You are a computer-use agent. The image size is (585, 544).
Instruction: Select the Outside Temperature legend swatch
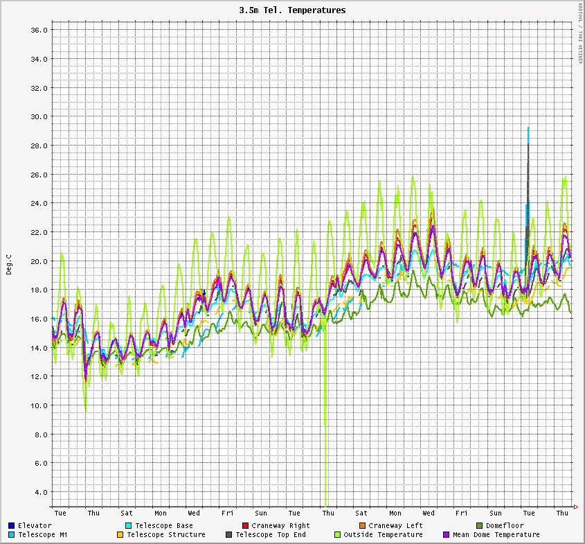(x=338, y=535)
